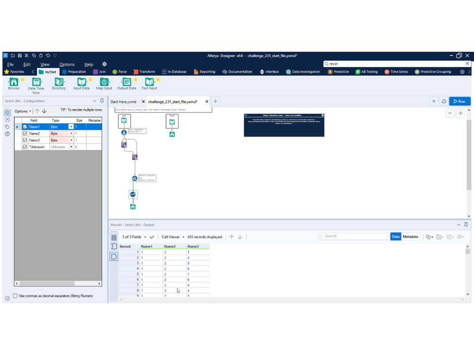This screenshot has width=474, height=355.
Task: Click the Save workflow icon in title bar
Action: coord(19,55)
